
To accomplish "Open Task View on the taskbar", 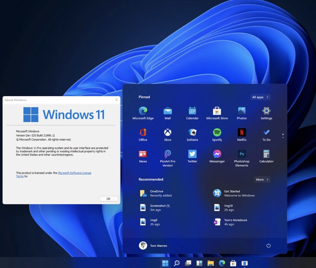I will [188, 263].
